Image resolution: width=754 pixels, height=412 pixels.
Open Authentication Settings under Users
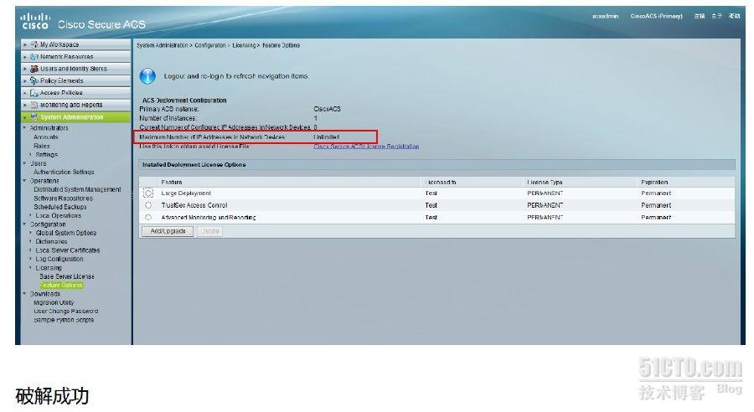(x=64, y=172)
